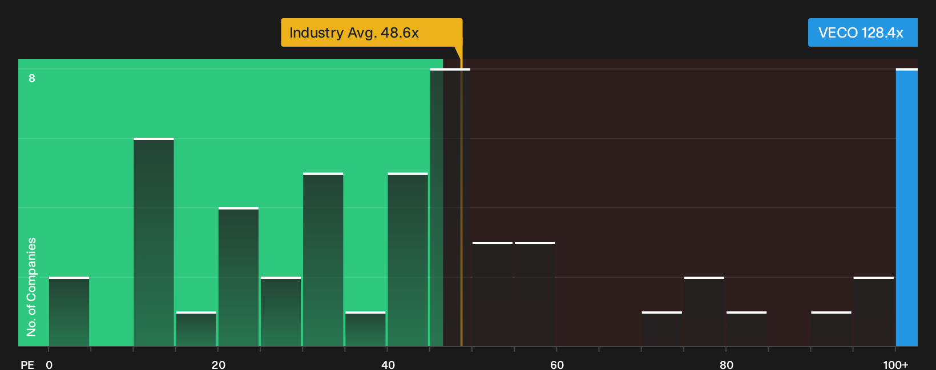This screenshot has width=936, height=370.
Task: Click the bar at PE 40–45
Action: click(408, 259)
